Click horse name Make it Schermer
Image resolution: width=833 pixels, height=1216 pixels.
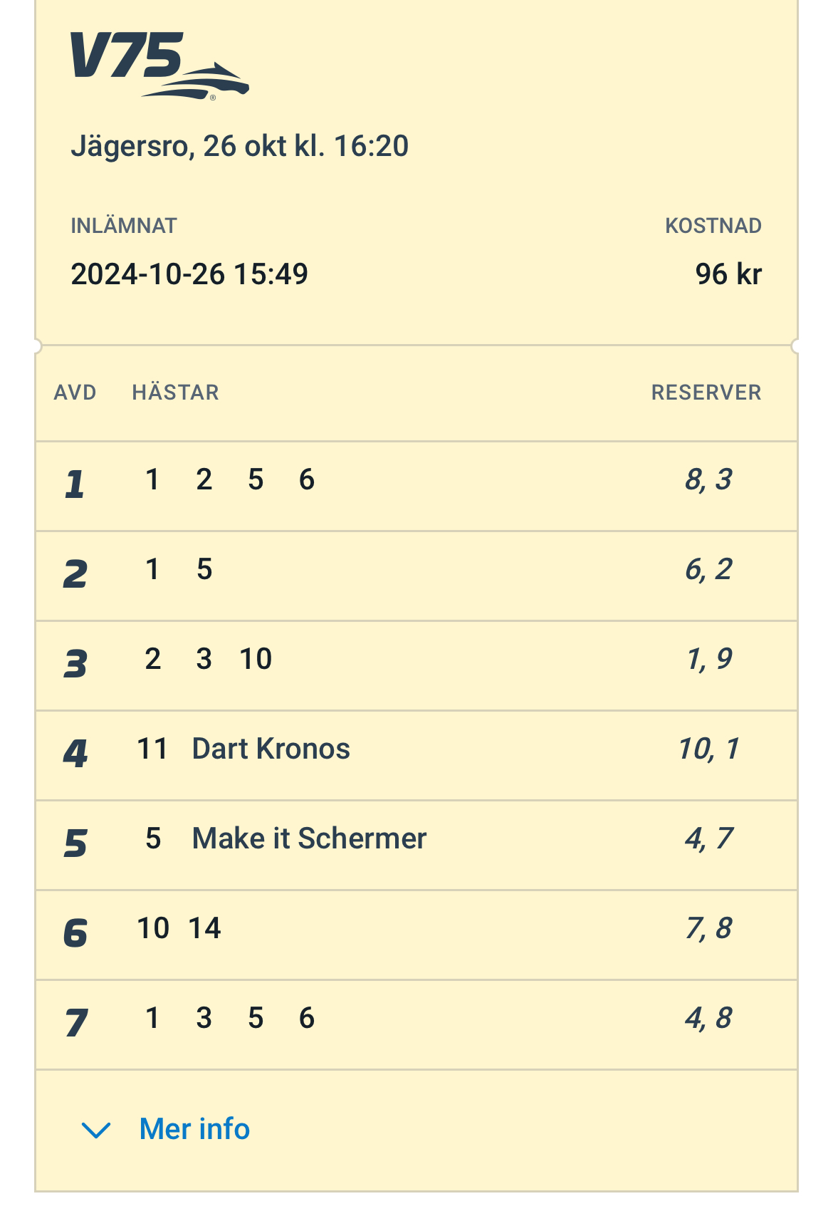tap(309, 839)
